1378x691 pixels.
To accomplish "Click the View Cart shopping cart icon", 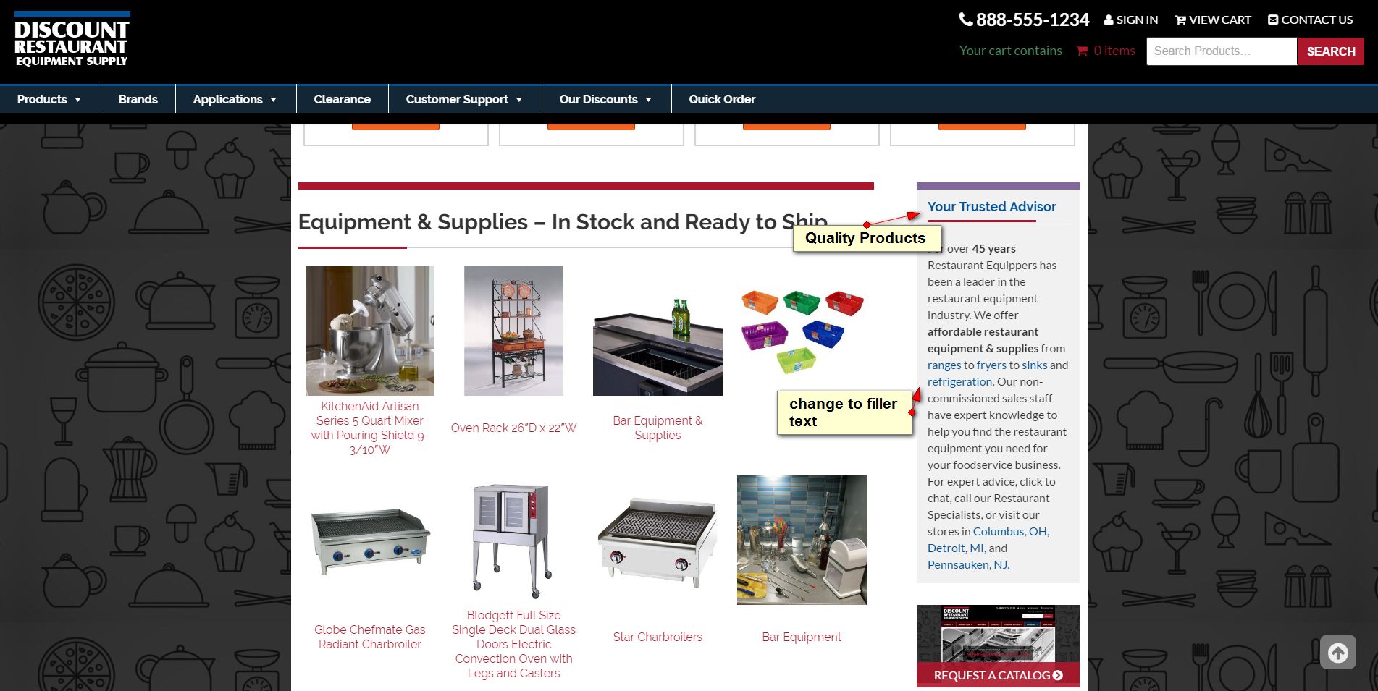I will pos(1180,20).
